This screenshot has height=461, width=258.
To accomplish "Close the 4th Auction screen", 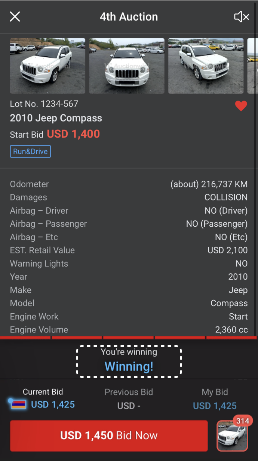I will 15,16.
